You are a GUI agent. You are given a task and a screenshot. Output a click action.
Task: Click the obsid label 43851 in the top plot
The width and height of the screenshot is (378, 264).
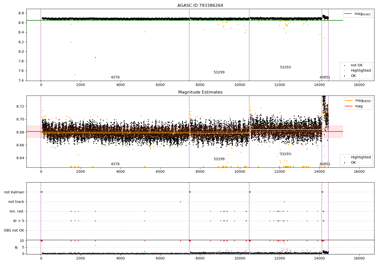tap(325, 77)
